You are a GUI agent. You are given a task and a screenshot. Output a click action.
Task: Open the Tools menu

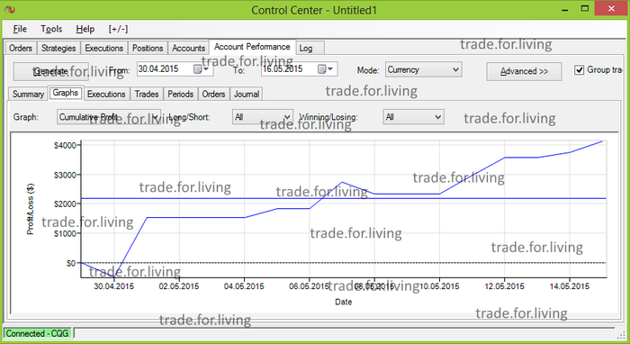coord(51,29)
